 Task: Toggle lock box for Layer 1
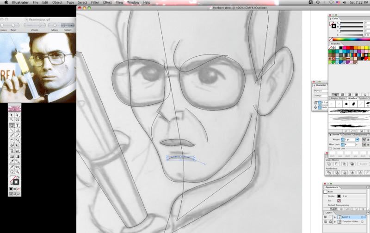[x=330, y=217]
